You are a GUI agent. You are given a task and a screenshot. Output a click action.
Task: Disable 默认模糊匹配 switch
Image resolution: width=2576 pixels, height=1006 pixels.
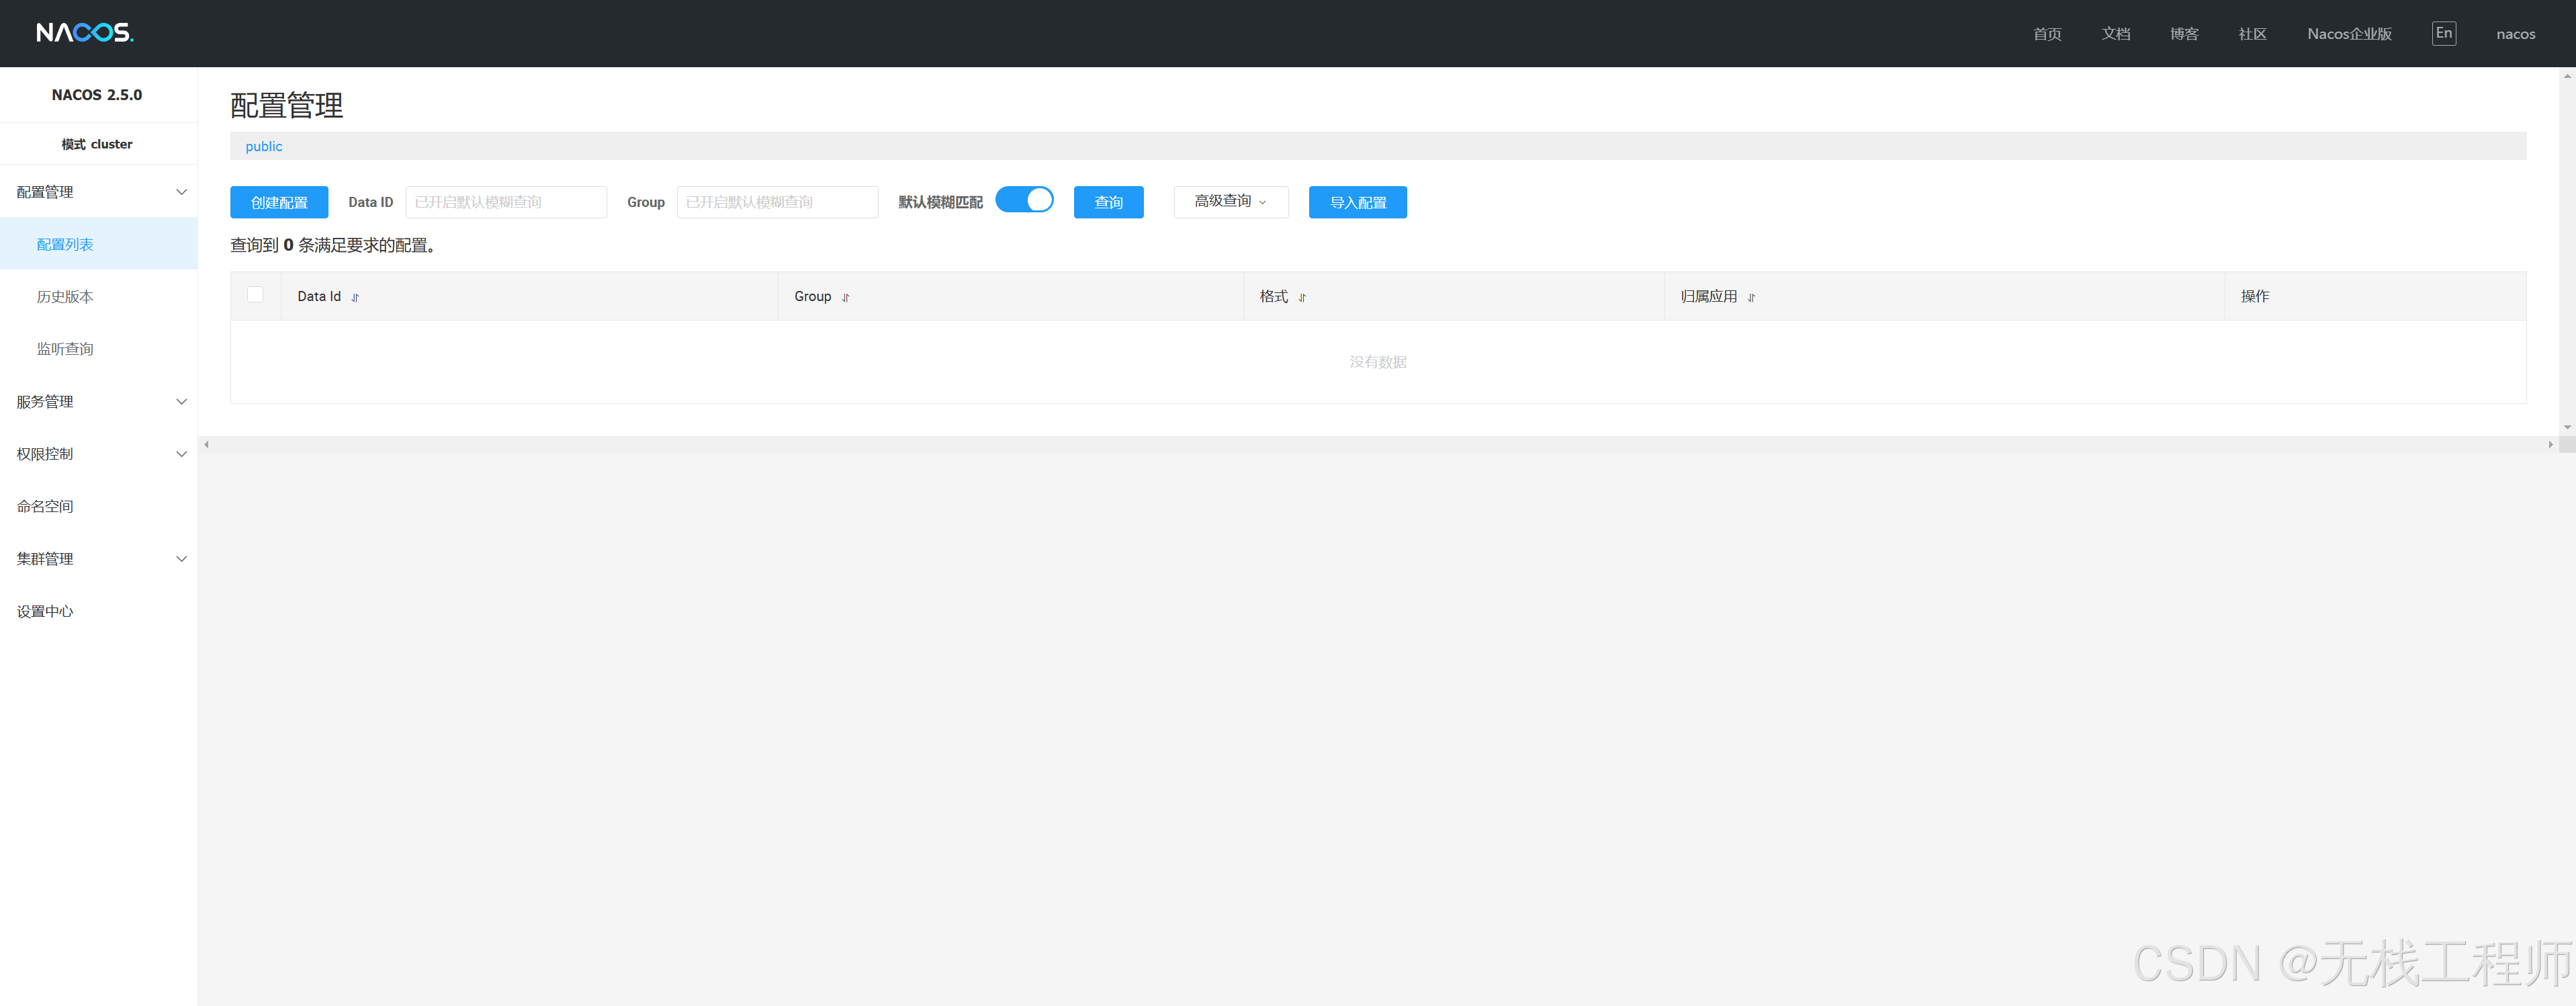[x=1025, y=199]
